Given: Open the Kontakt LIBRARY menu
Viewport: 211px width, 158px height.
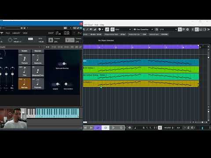Looking at the screenshot, I should 16,33.
